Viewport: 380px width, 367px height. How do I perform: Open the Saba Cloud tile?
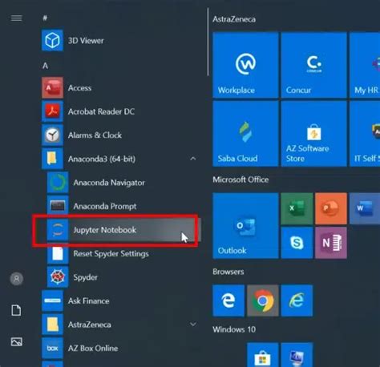tap(245, 134)
